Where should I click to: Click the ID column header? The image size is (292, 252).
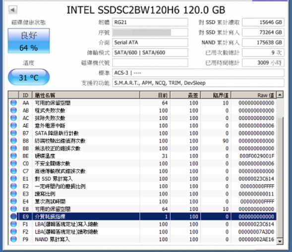(x=25, y=95)
